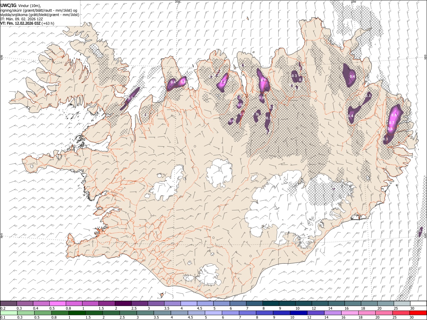
Task: Click the bright red swatch after 30
Action: click(x=418, y=313)
